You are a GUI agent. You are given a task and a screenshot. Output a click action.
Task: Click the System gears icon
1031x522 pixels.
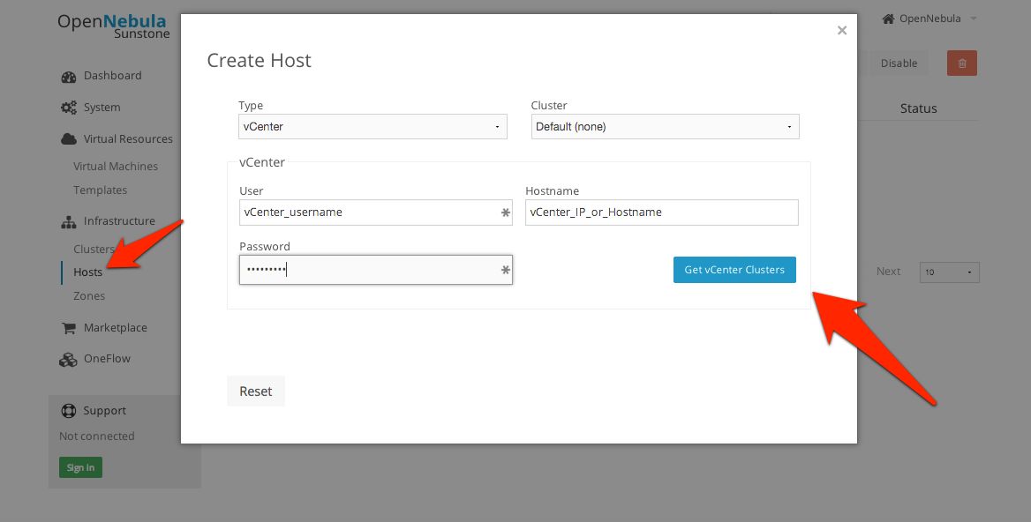click(68, 108)
